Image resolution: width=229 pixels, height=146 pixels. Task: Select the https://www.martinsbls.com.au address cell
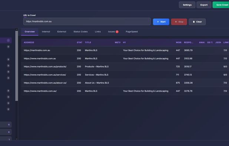[40, 59]
